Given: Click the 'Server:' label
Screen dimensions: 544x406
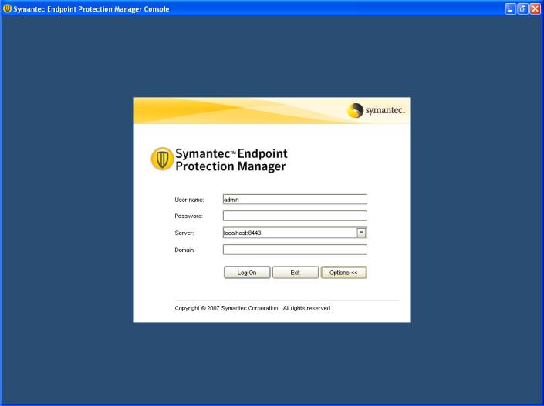Looking at the screenshot, I should [184, 233].
